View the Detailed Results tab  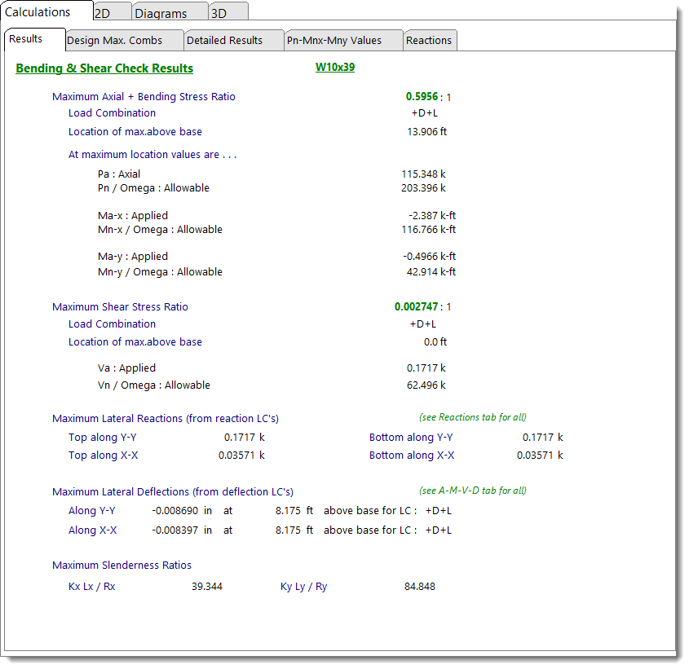tap(224, 40)
